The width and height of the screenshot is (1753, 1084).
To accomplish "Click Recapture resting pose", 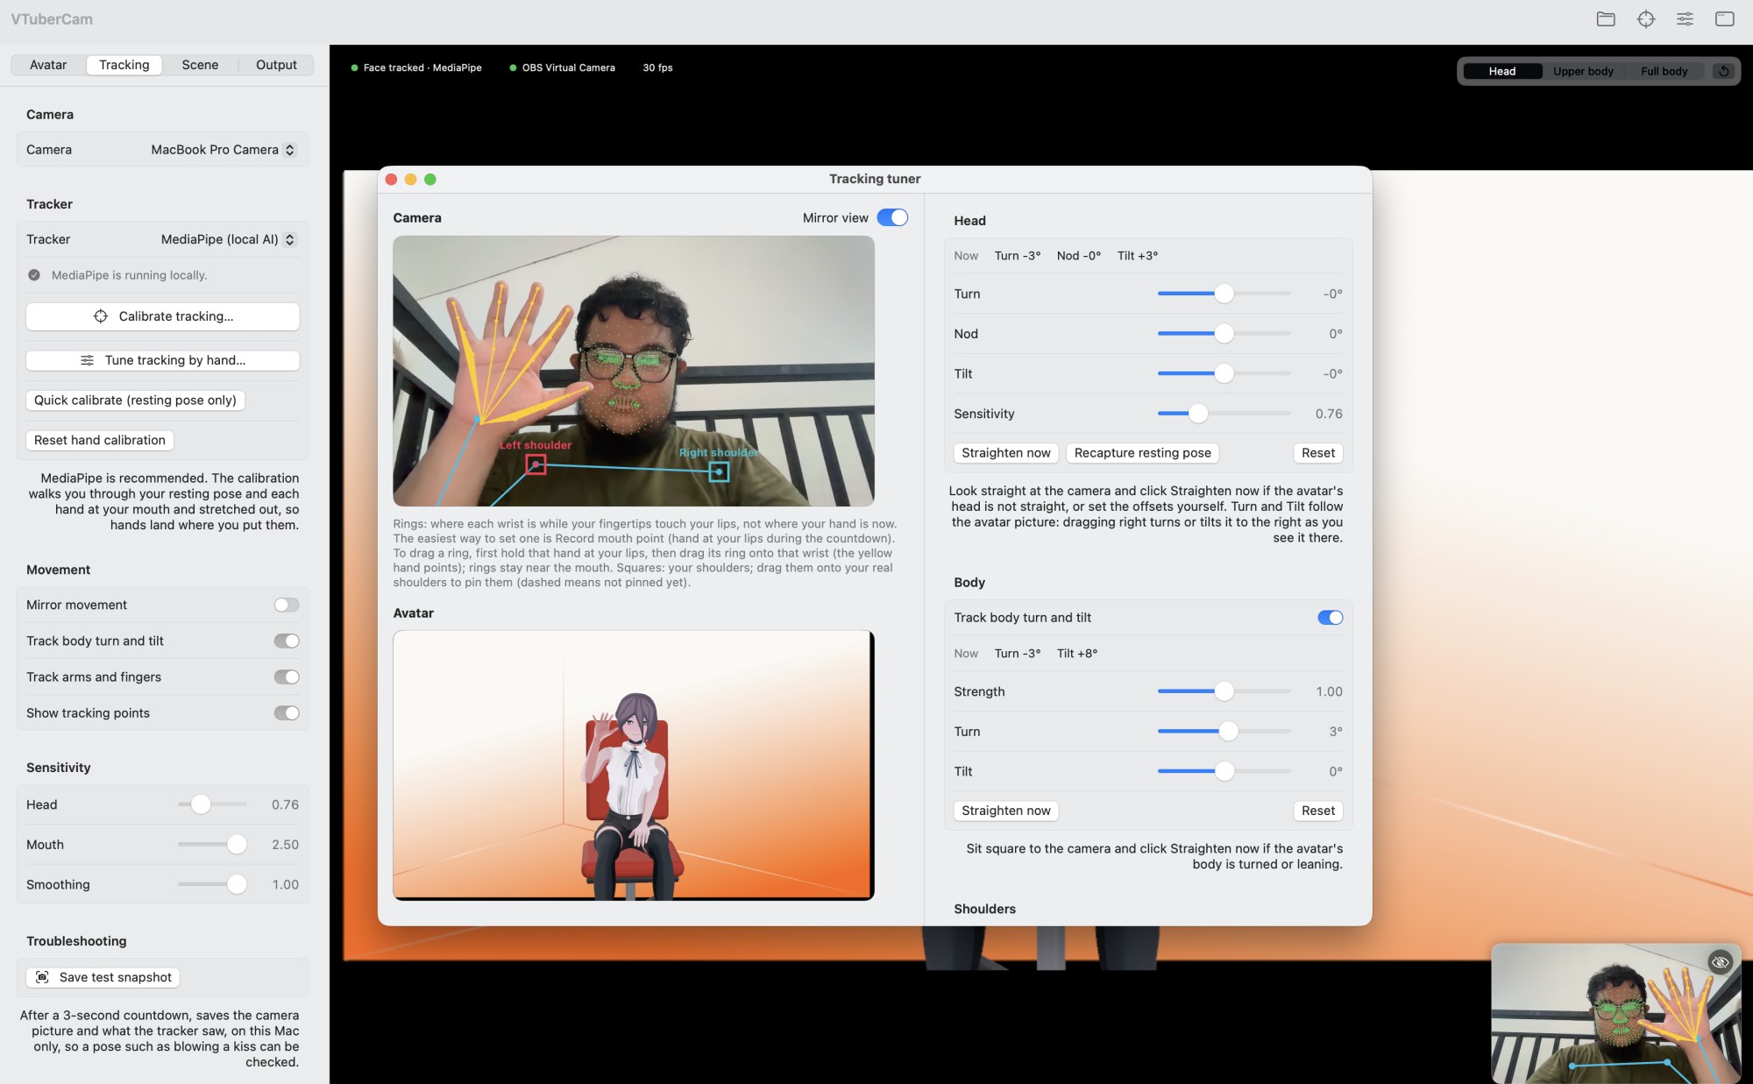I will pyautogui.click(x=1142, y=453).
